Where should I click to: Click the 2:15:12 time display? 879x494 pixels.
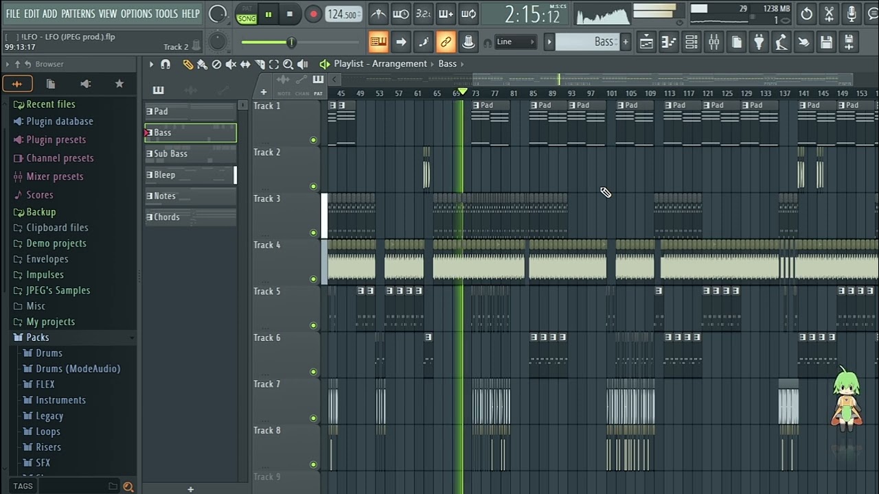click(x=532, y=14)
